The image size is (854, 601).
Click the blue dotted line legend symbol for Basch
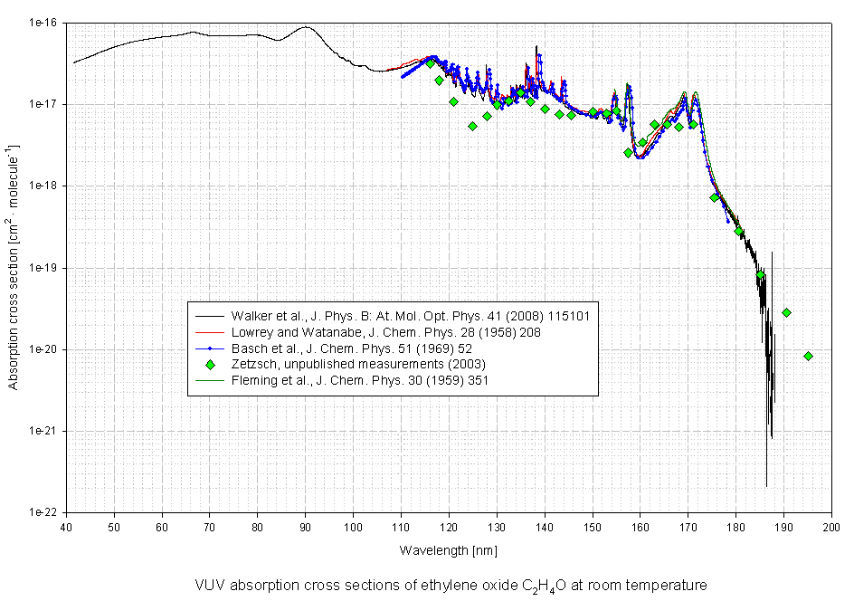(x=210, y=348)
